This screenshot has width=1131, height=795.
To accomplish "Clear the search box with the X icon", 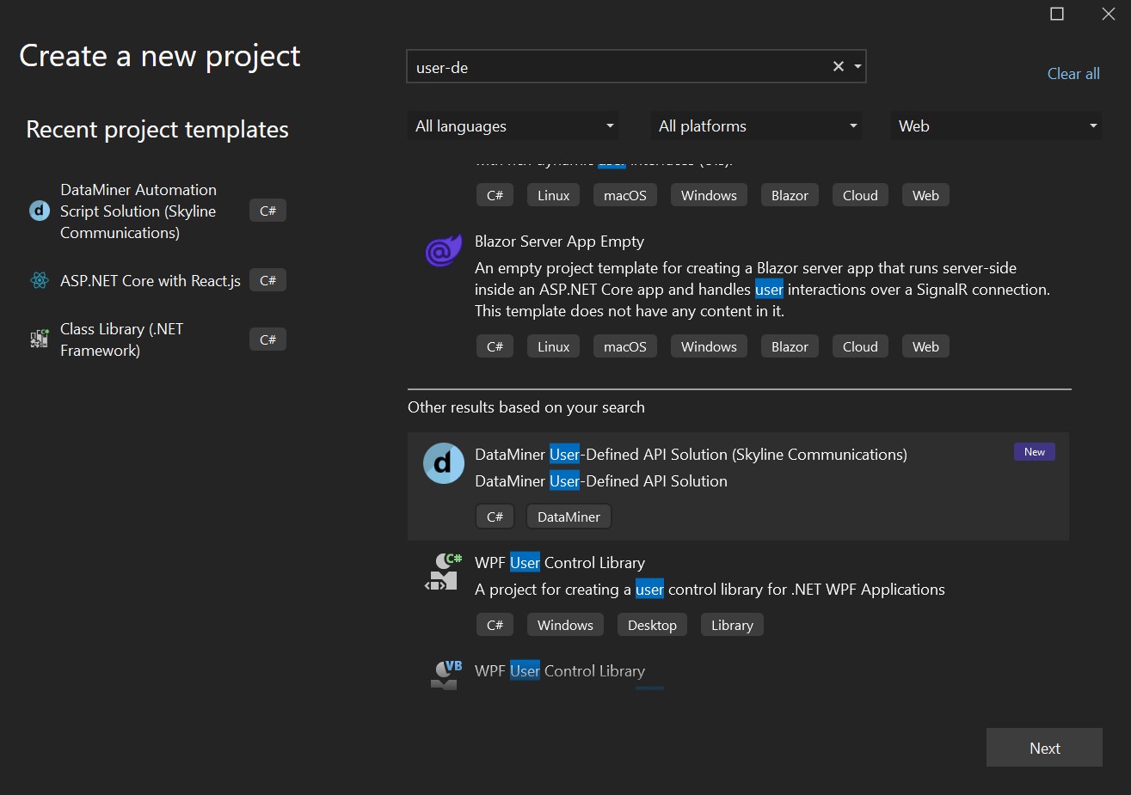I will click(839, 67).
